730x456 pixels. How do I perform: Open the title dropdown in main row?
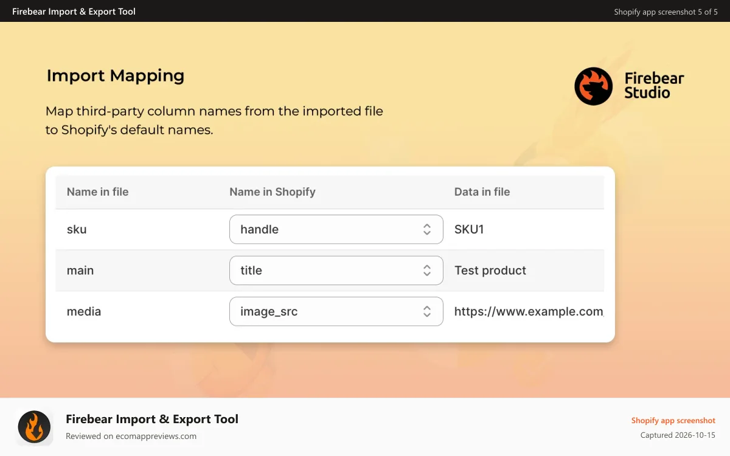(336, 271)
